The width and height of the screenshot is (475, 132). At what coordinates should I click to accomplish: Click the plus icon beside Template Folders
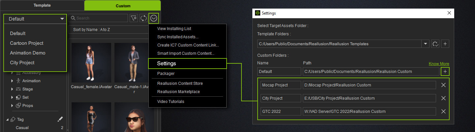click(x=445, y=44)
